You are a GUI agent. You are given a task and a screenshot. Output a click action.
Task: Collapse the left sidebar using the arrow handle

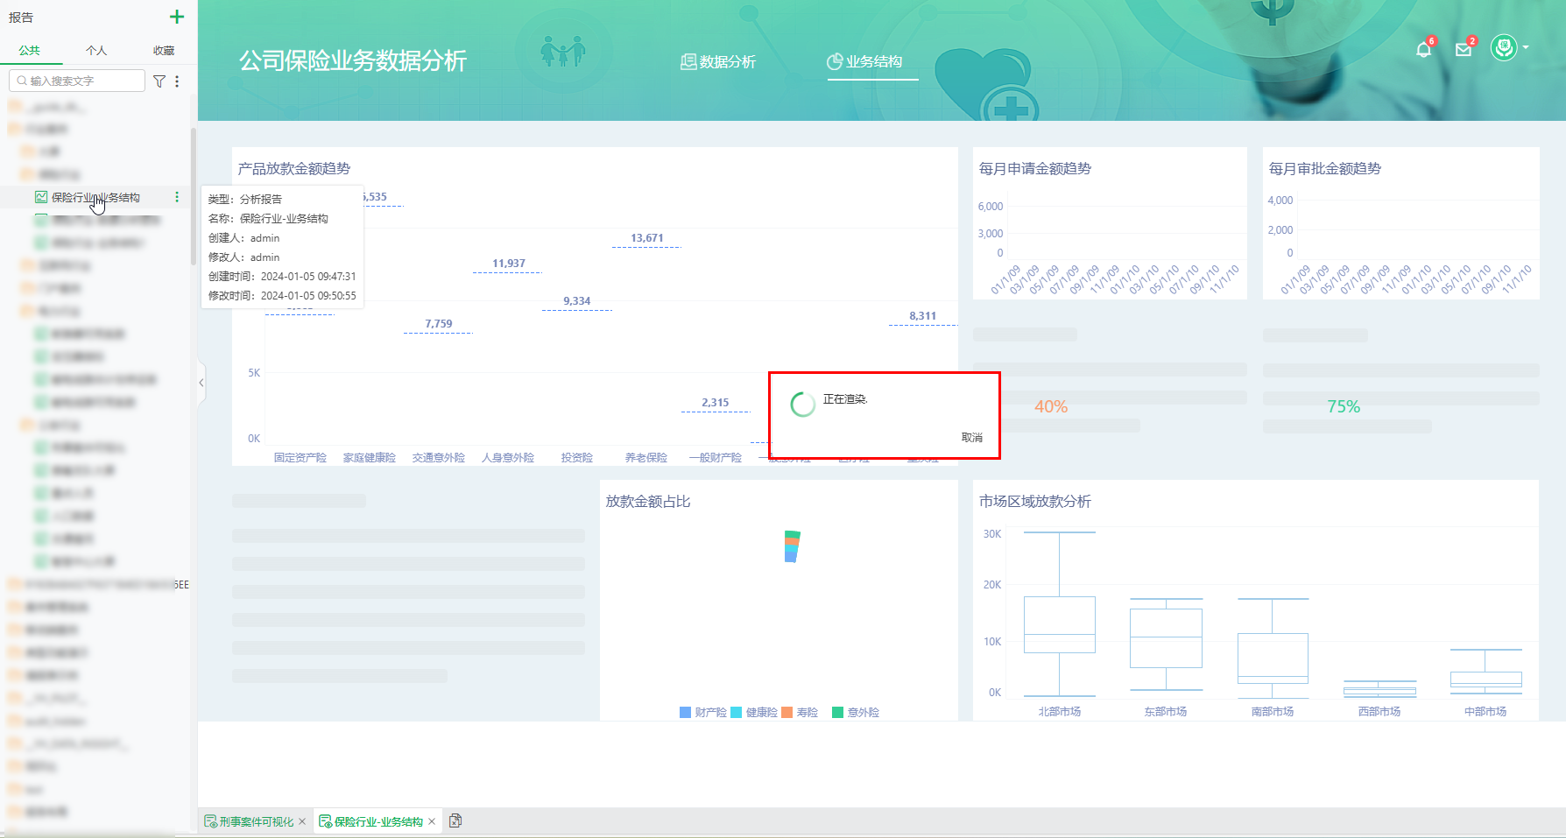[x=201, y=383]
